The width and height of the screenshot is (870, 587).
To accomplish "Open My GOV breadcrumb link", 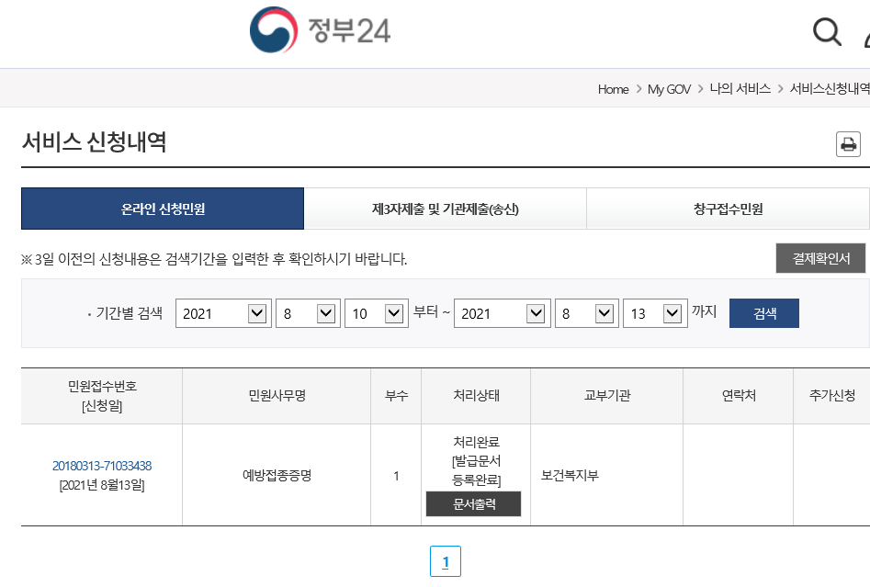I will click(x=669, y=89).
